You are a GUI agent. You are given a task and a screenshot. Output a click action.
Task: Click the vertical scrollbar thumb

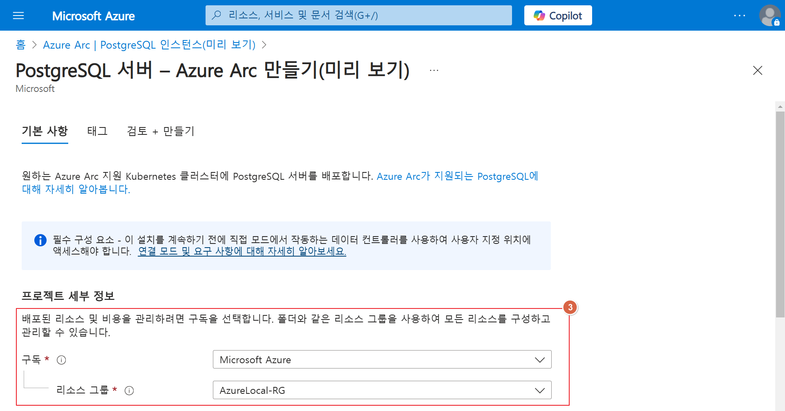point(780,214)
